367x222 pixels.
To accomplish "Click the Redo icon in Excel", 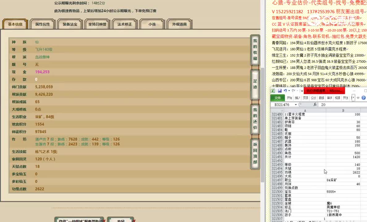I will pos(293,91).
